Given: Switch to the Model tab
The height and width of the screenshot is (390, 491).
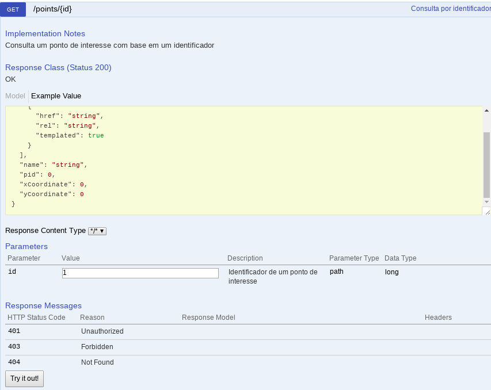Looking at the screenshot, I should (x=15, y=96).
